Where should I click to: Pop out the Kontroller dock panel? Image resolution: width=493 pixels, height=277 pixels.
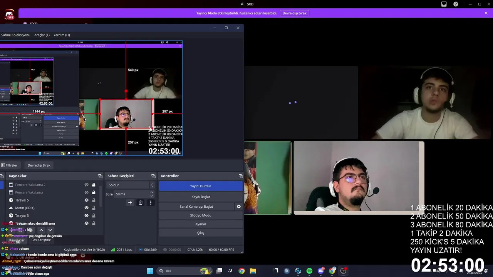coord(241,176)
